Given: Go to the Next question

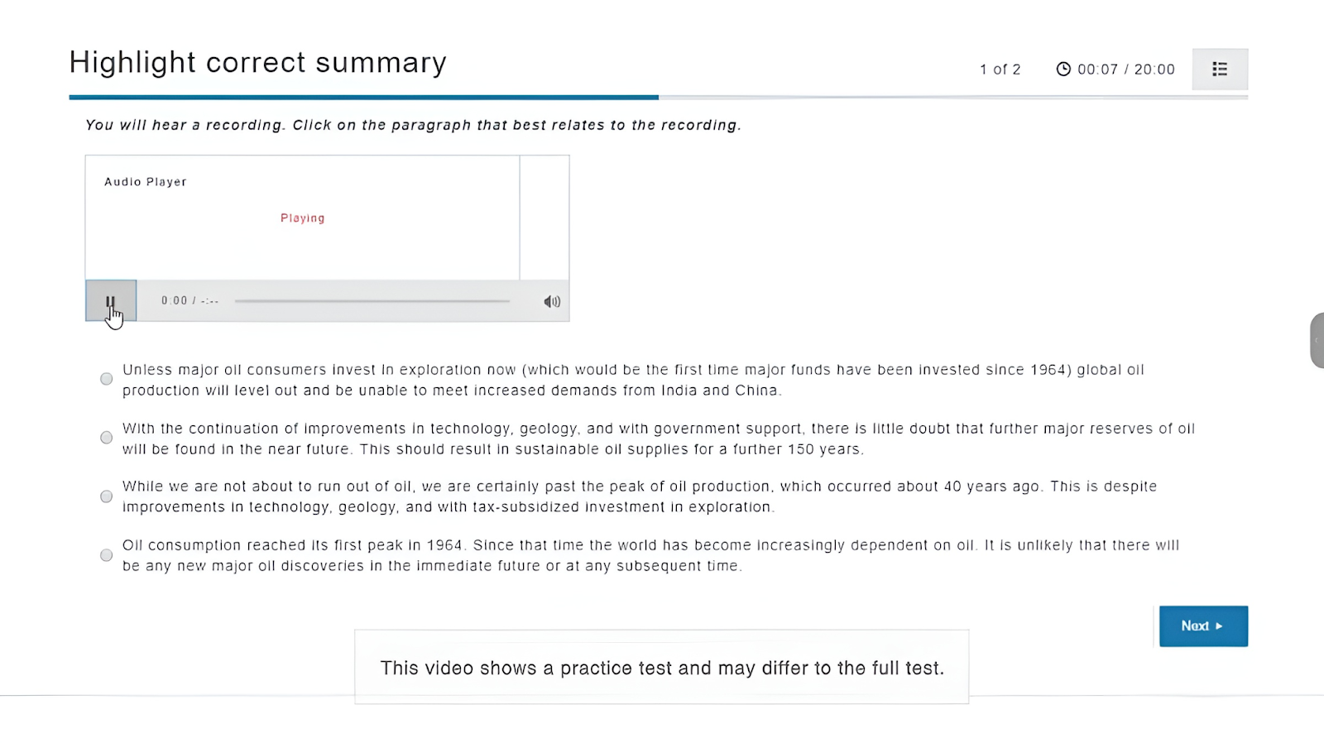Looking at the screenshot, I should tap(1203, 626).
